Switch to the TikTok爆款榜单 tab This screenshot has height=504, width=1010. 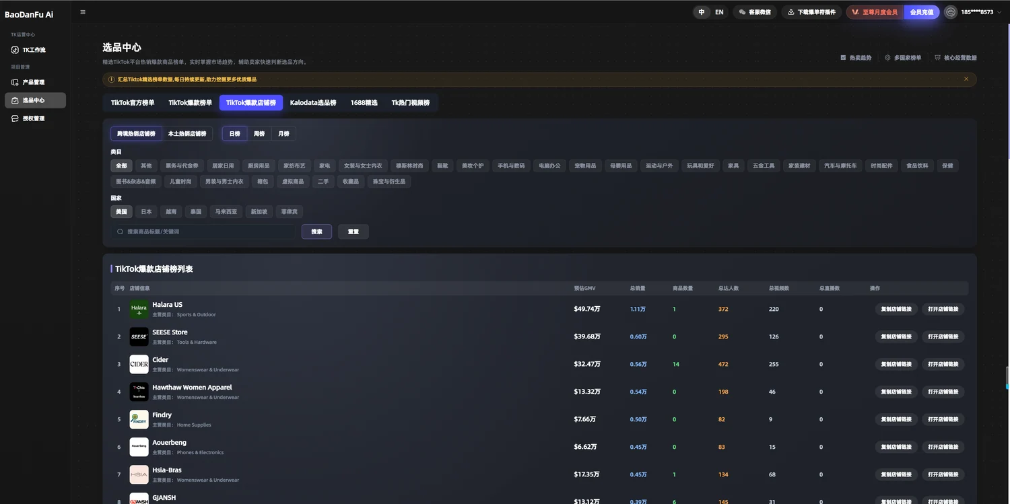[191, 103]
